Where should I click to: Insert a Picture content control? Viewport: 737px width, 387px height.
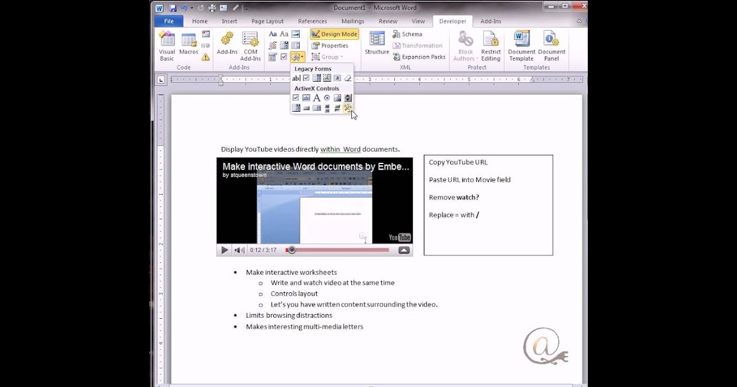tap(295, 34)
